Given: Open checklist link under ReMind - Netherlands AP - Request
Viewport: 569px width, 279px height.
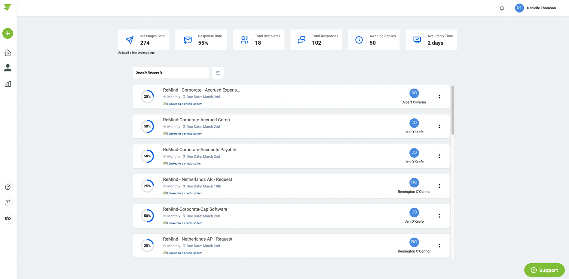Looking at the screenshot, I should [185, 253].
